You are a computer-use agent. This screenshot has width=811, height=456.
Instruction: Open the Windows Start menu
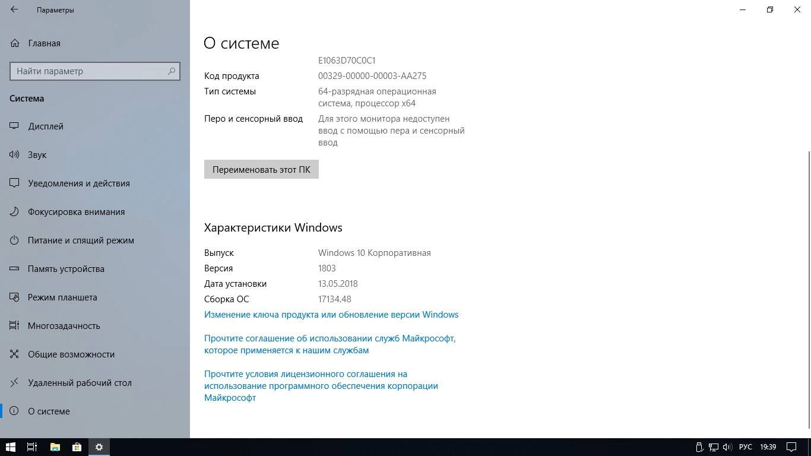(x=11, y=447)
